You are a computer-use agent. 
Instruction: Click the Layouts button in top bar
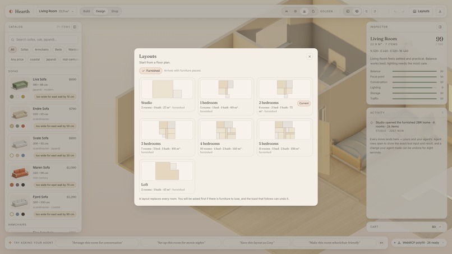click(421, 11)
